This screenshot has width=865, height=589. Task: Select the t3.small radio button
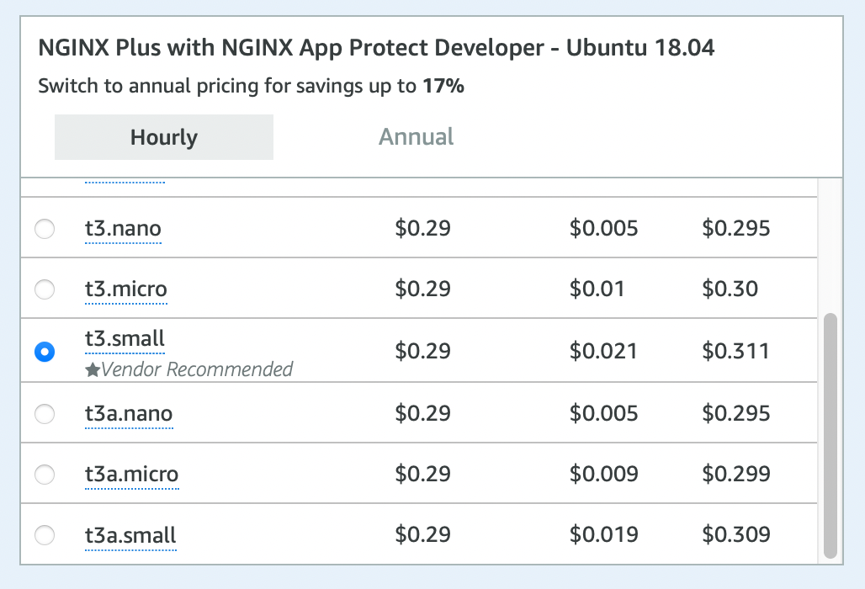point(45,352)
